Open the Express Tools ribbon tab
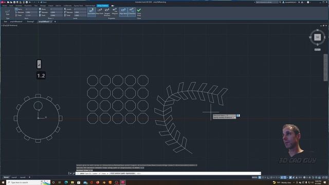Image resolution: width=329 pixels, height=185 pixels. [x=79, y=6]
